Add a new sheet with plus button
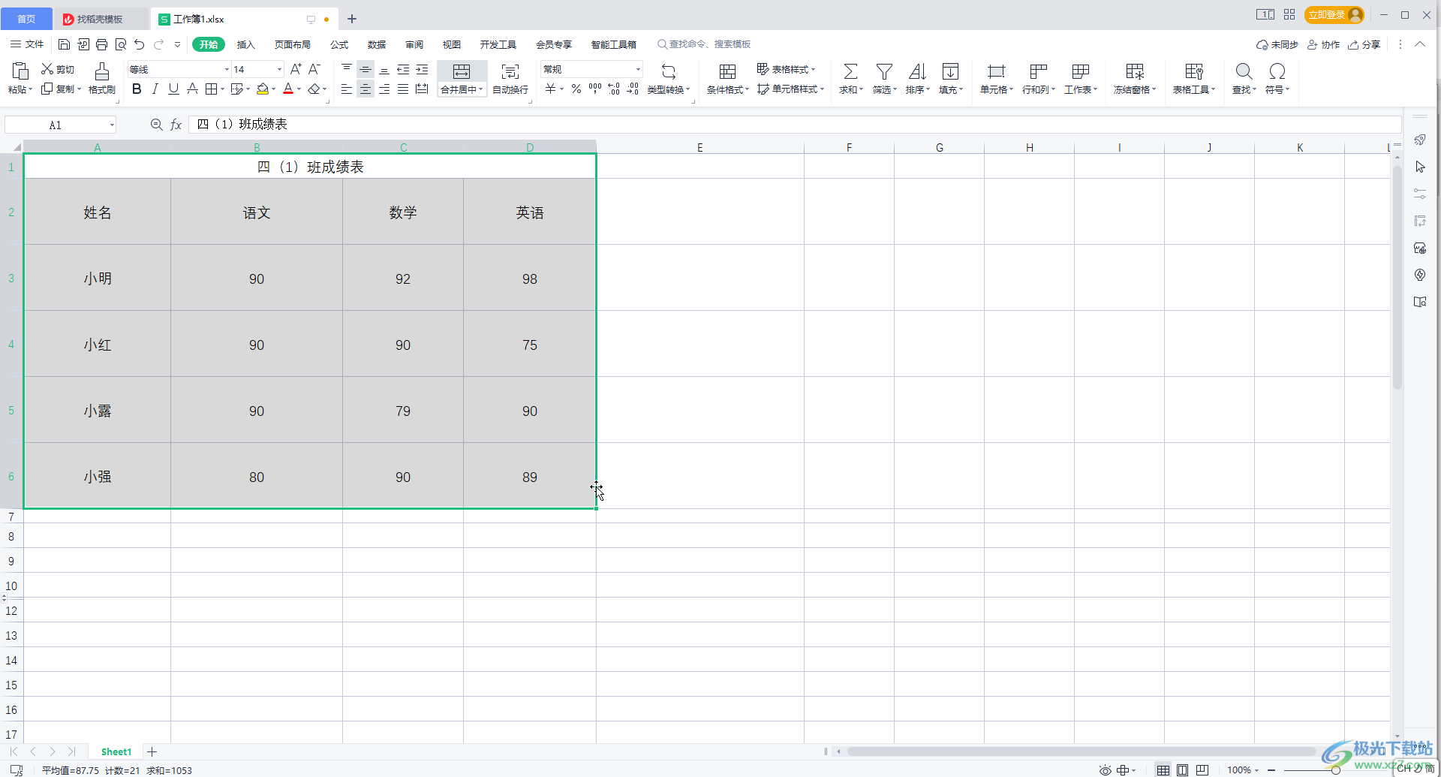Viewport: 1441px width, 777px height. (x=152, y=751)
